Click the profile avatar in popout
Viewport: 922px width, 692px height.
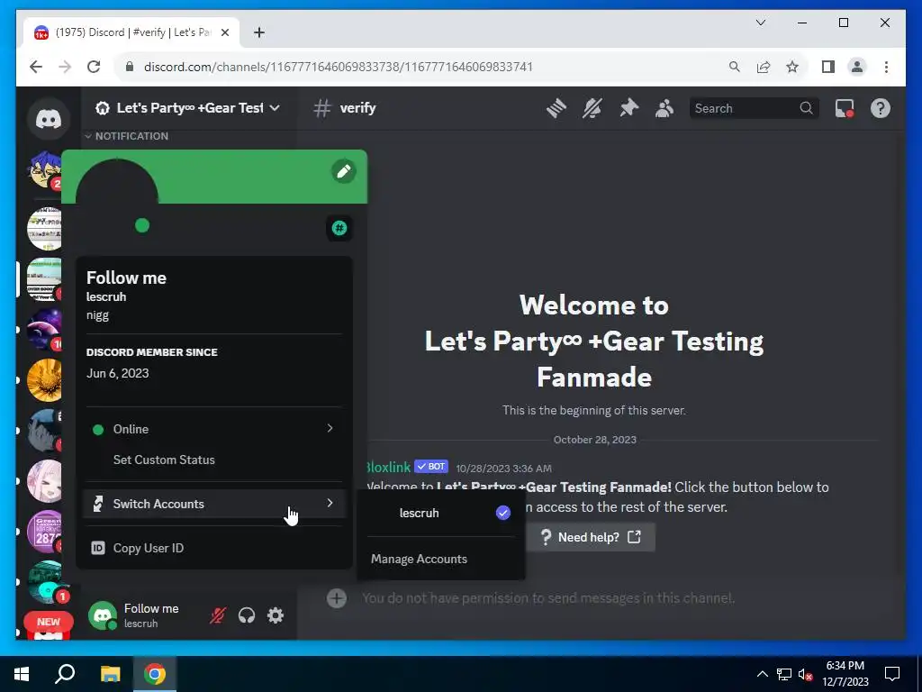116,200
